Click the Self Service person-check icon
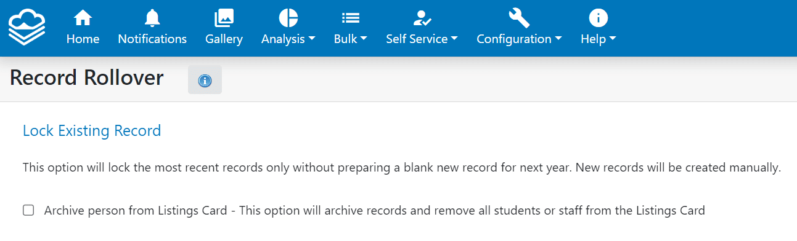The height and width of the screenshot is (241, 797). [422, 18]
